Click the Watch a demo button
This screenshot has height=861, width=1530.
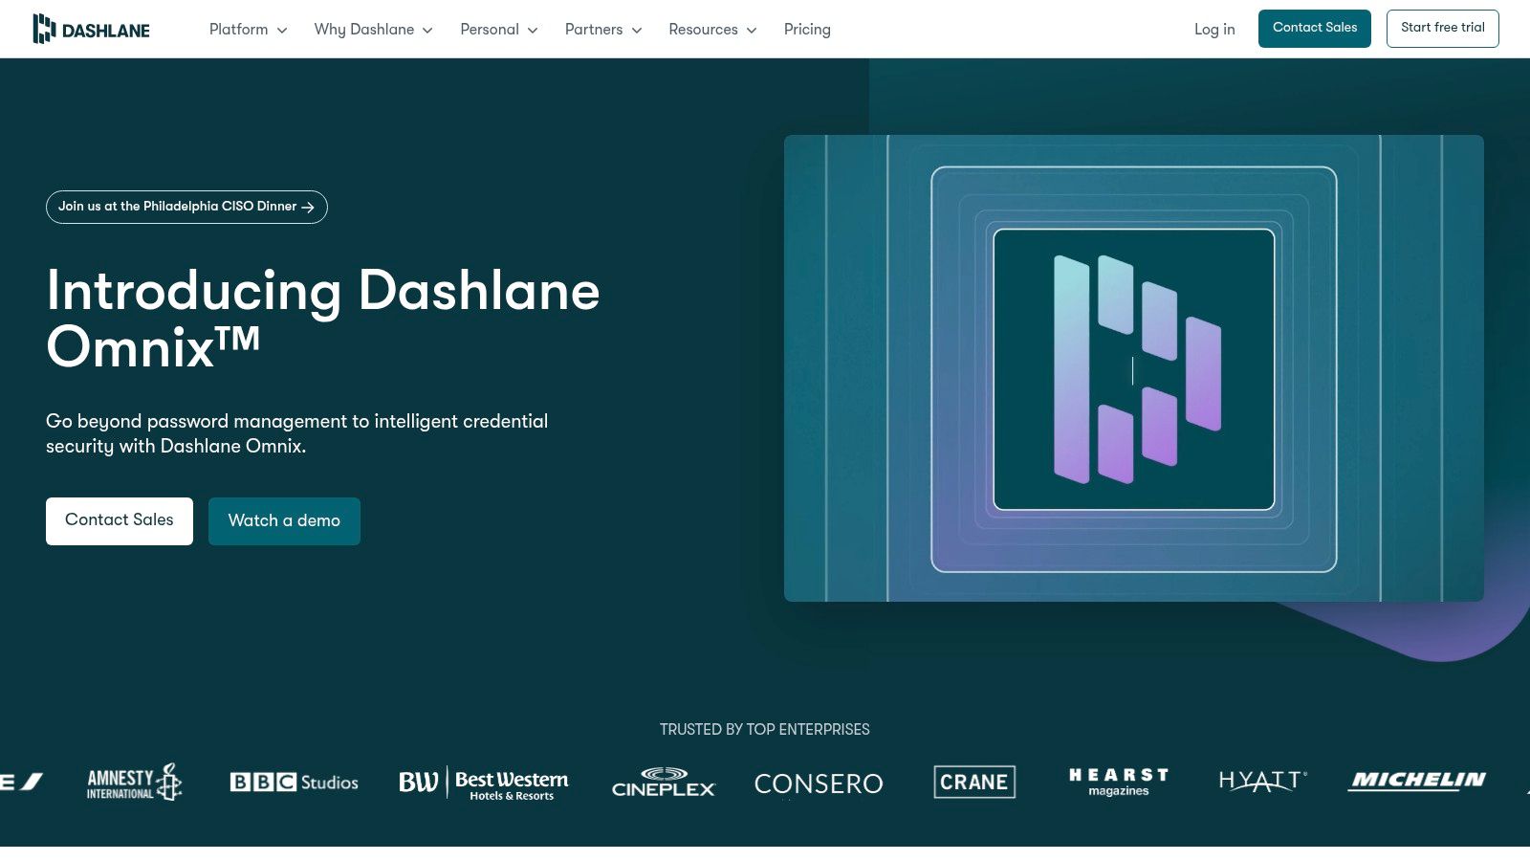pos(284,521)
